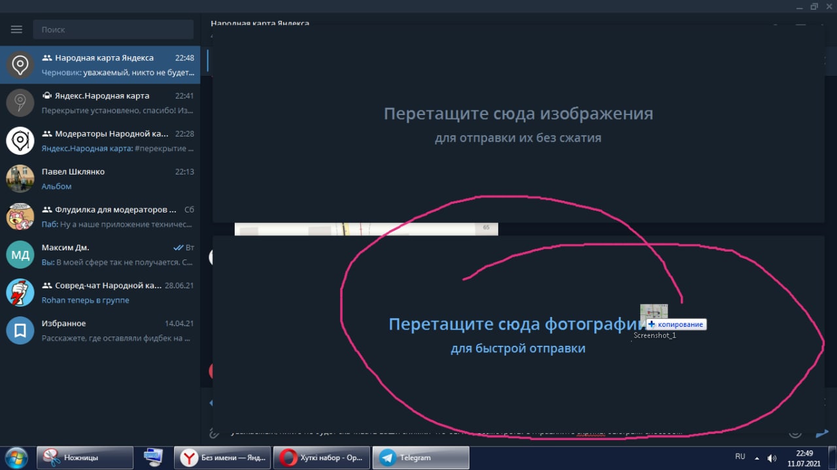Select the 'Перетащите сюда фотографии' quick-send zone

point(518,333)
